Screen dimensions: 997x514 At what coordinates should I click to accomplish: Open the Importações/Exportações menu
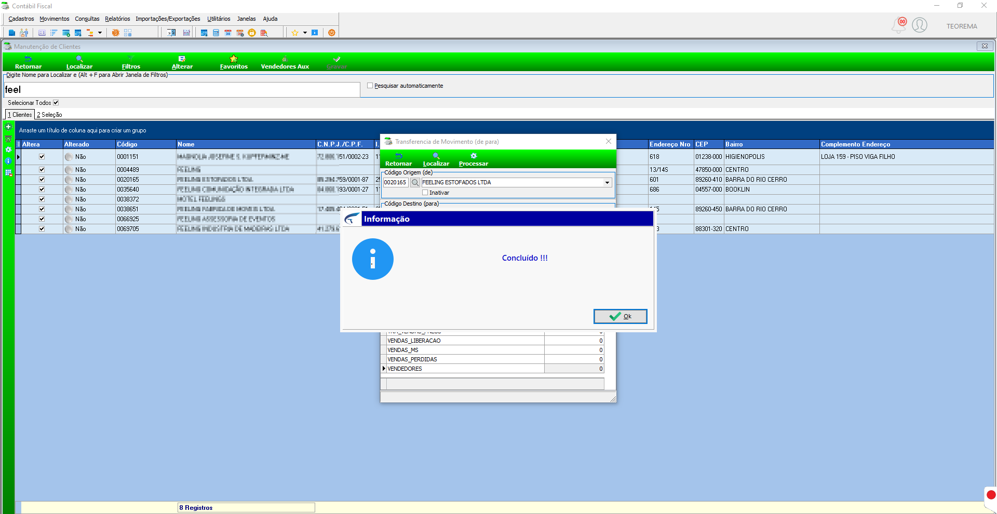(168, 19)
